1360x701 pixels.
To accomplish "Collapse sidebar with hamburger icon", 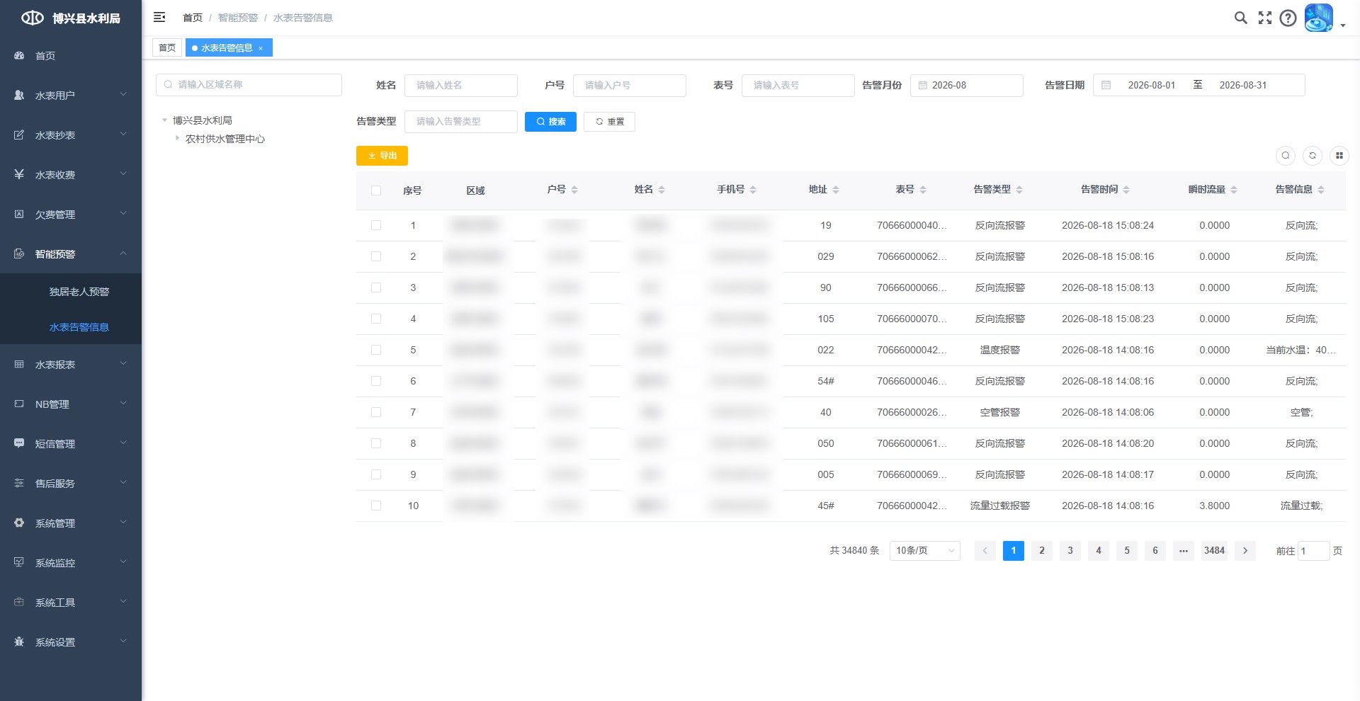I will click(159, 17).
